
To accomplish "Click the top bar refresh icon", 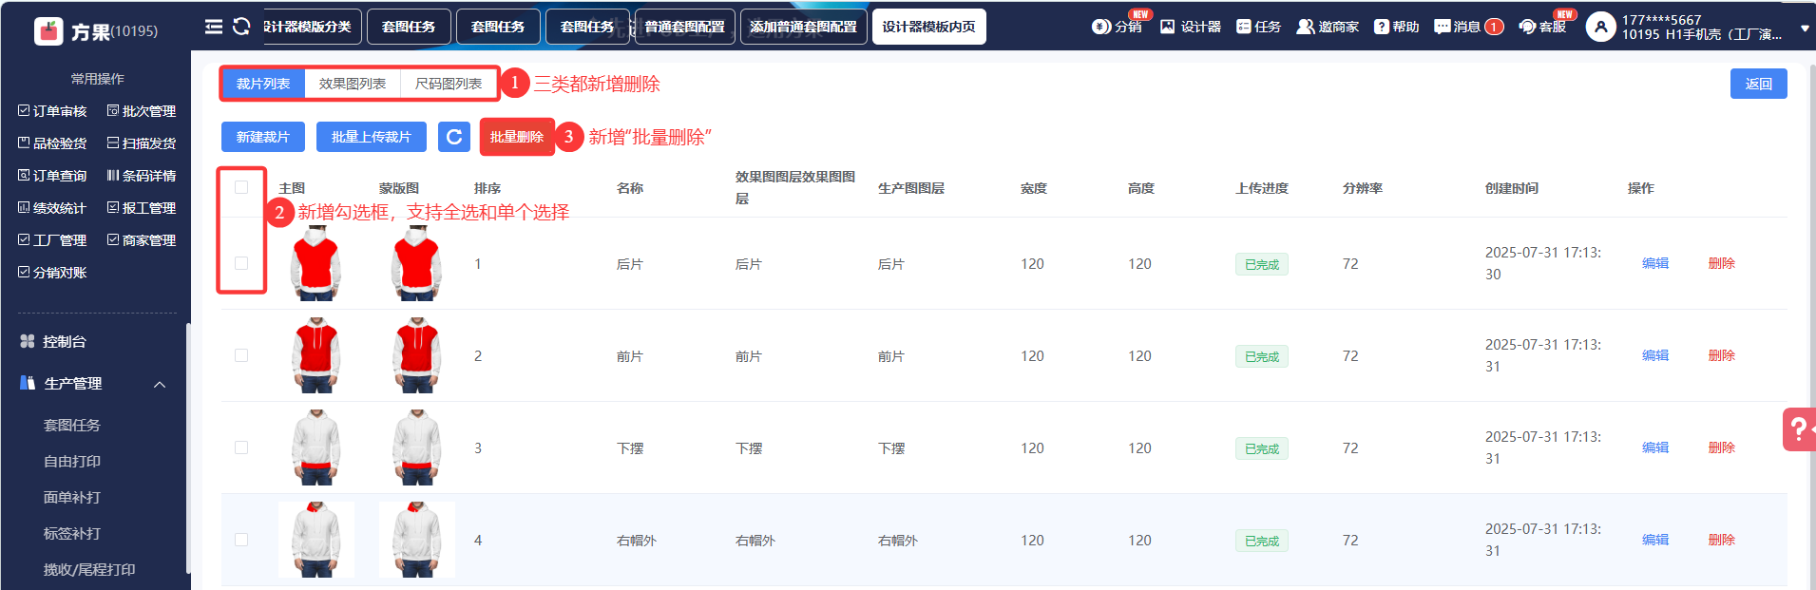I will click(241, 27).
